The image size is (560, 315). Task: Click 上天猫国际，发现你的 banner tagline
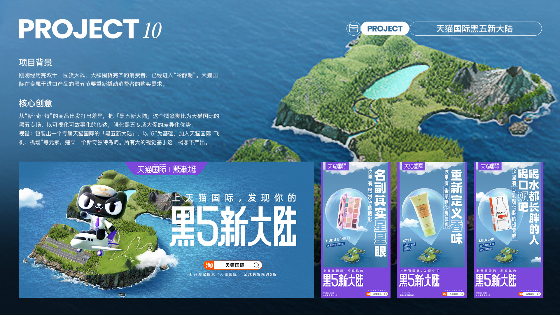pos(234,198)
